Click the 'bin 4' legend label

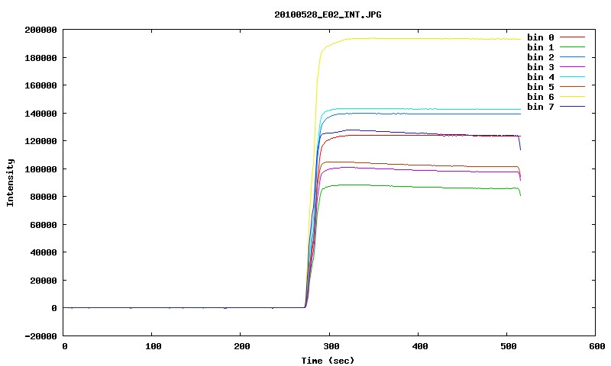pyautogui.click(x=541, y=77)
